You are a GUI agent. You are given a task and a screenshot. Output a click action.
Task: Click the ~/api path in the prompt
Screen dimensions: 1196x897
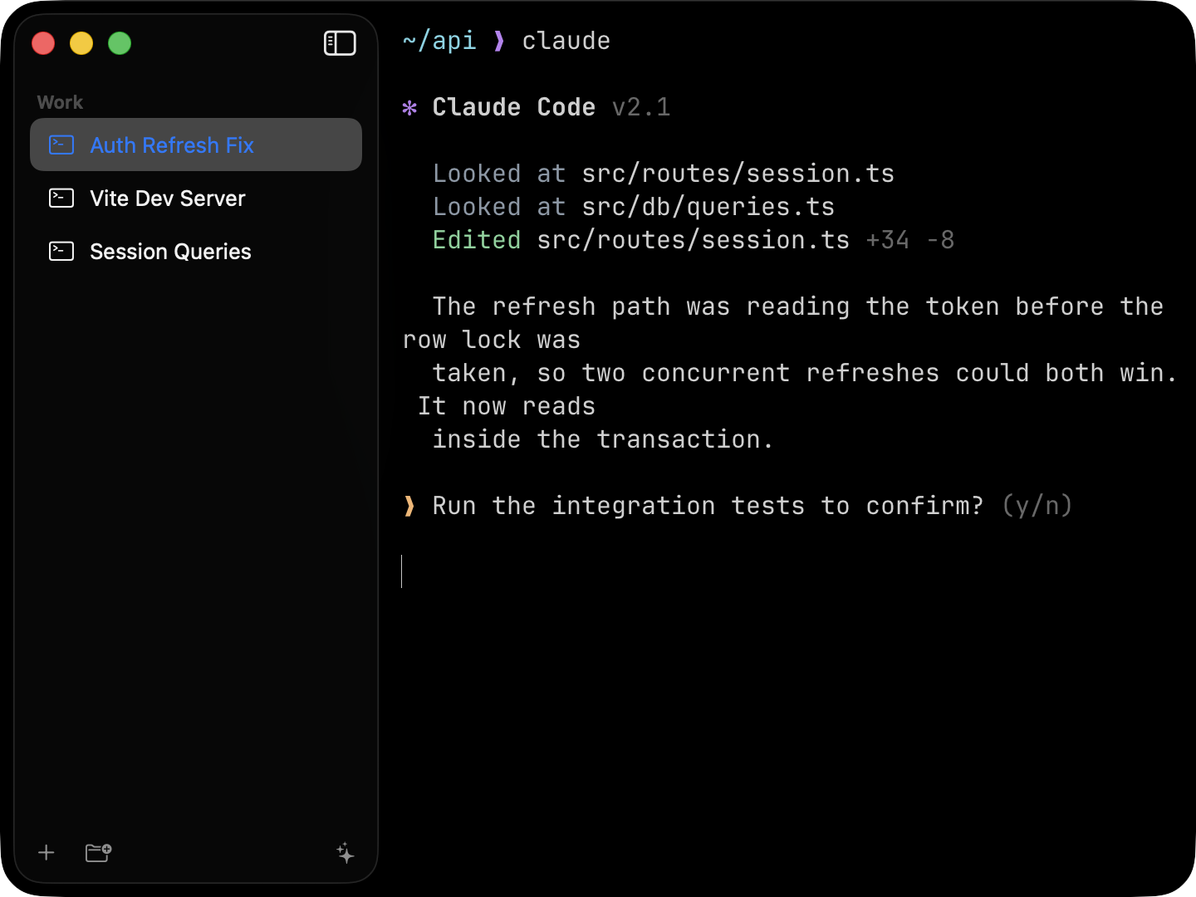point(439,41)
